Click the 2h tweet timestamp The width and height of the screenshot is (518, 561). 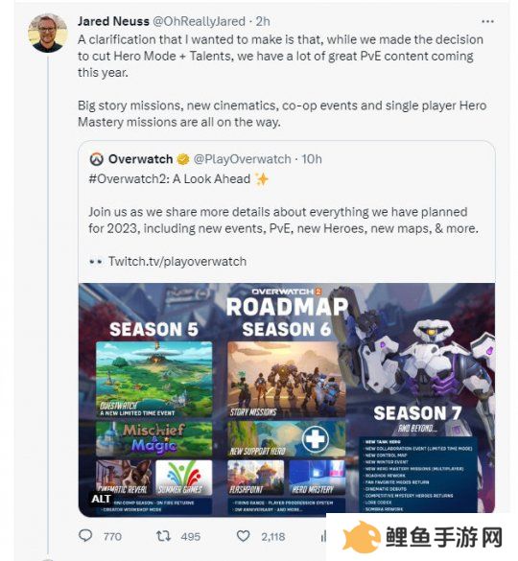point(263,21)
